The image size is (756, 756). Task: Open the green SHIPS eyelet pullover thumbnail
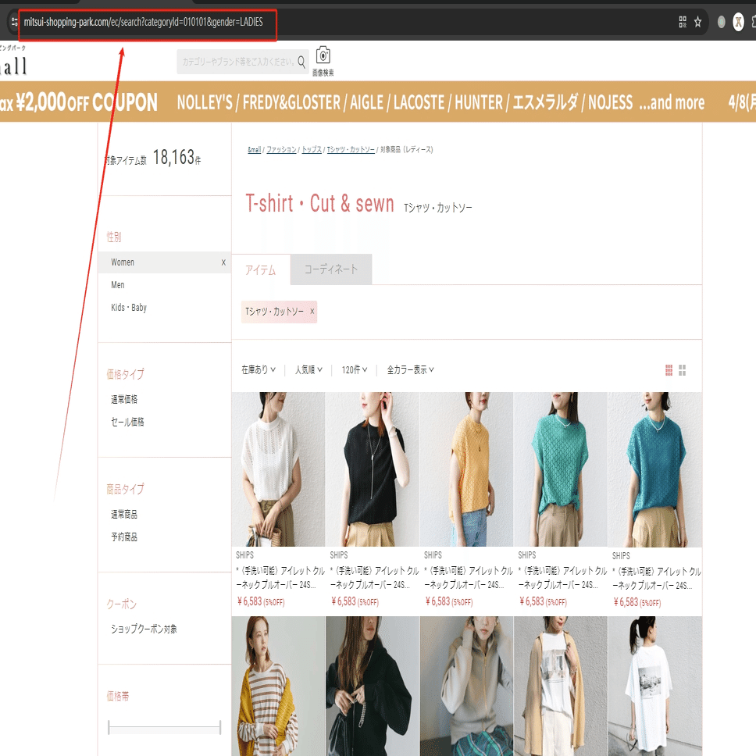[x=560, y=469]
